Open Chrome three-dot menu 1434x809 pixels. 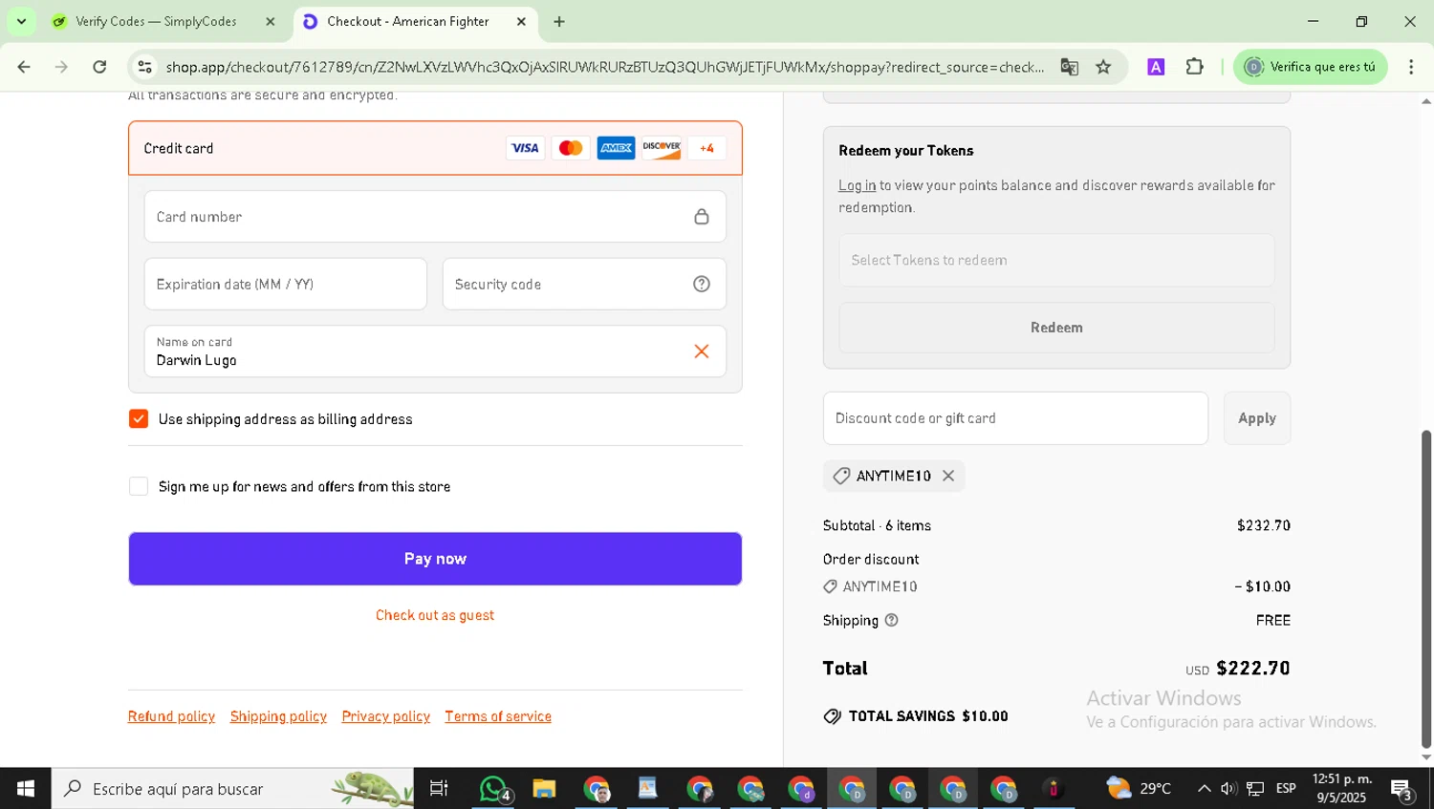pyautogui.click(x=1411, y=67)
